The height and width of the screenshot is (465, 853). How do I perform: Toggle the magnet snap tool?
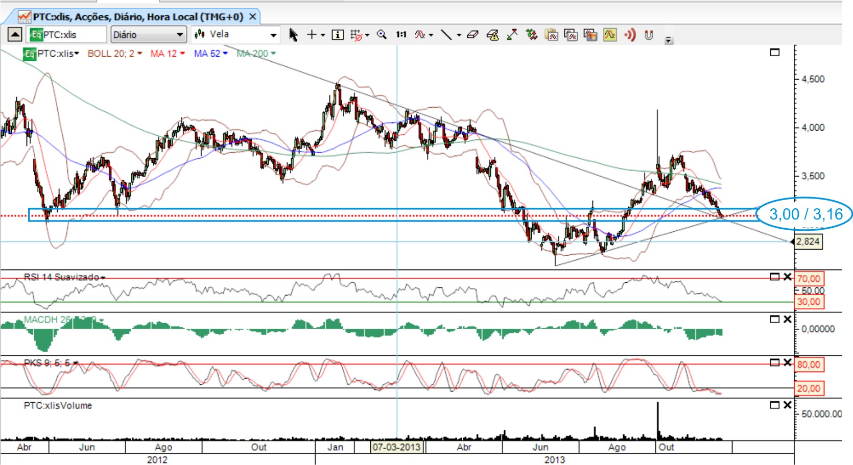click(x=649, y=35)
